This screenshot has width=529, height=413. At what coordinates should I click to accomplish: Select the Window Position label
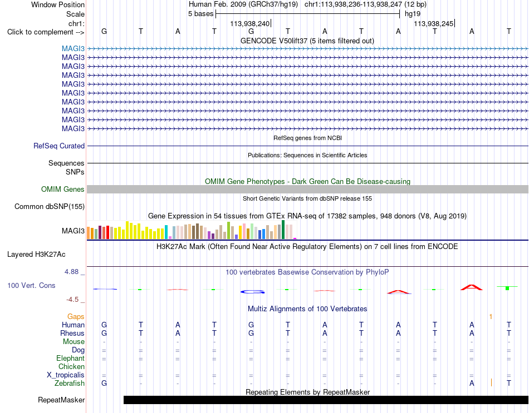(x=58, y=4)
